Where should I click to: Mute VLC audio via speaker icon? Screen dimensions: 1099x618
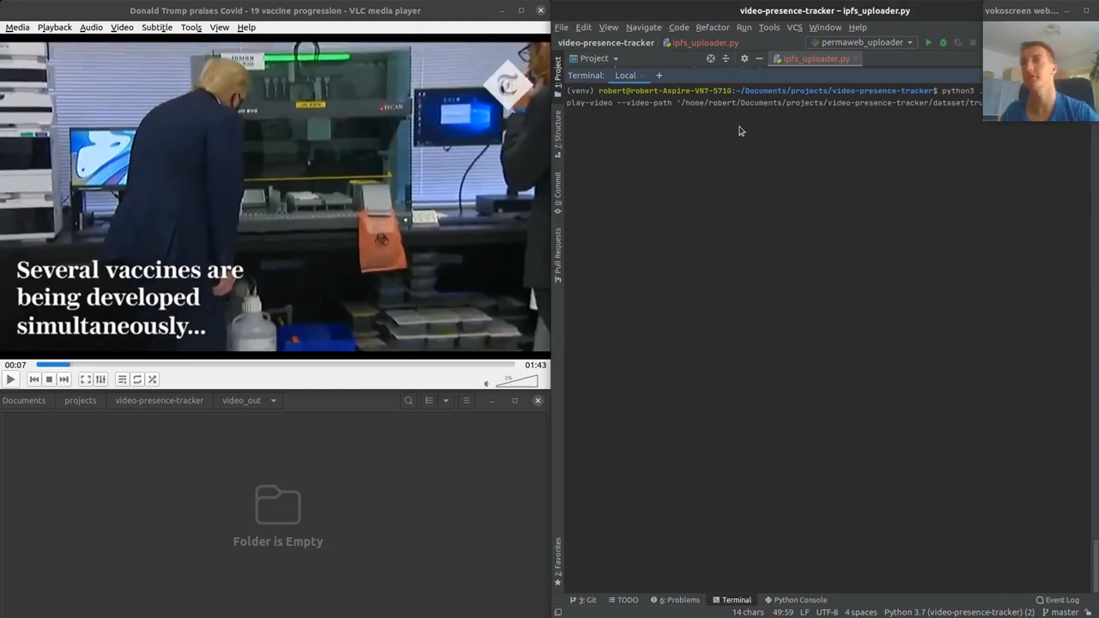coord(486,384)
